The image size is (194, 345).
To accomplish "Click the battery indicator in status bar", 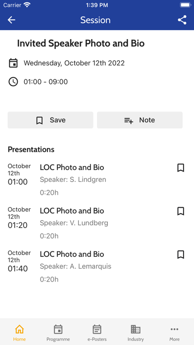I will coord(185,5).
